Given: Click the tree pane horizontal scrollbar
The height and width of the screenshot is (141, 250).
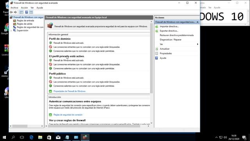Looking at the screenshot, I should pos(20,126).
